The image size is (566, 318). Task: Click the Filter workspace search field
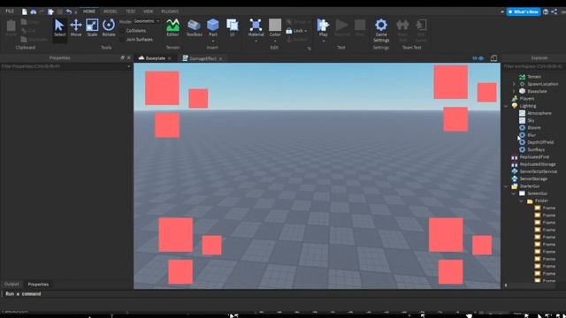[x=533, y=67]
